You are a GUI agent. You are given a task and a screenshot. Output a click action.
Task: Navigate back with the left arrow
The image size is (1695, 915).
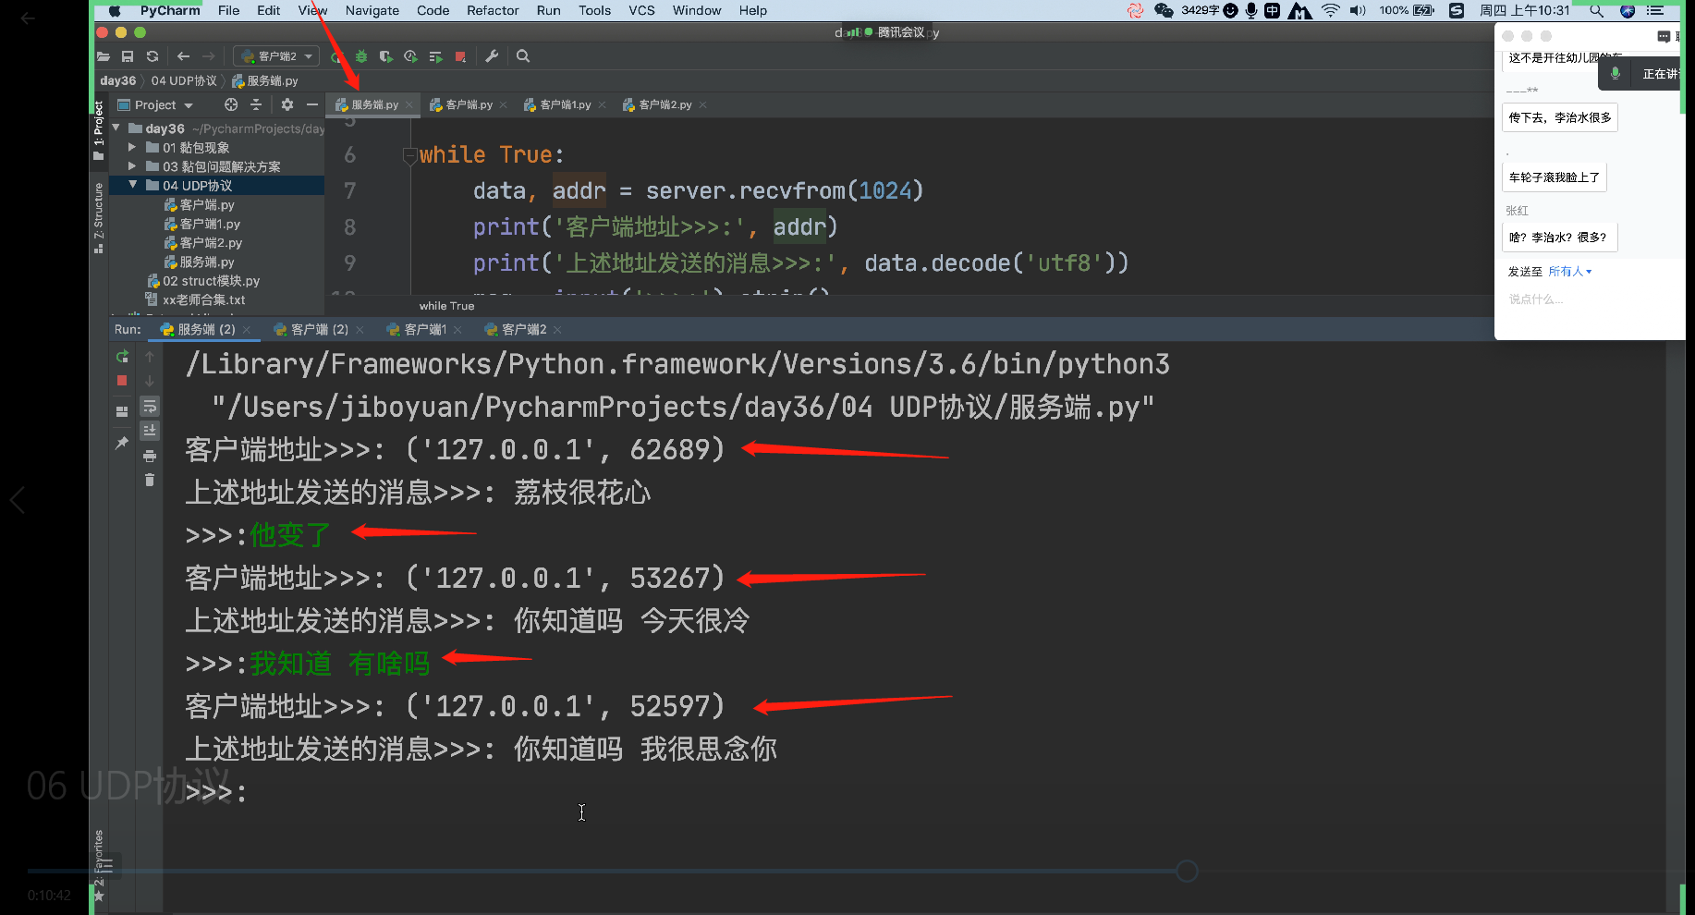[183, 56]
